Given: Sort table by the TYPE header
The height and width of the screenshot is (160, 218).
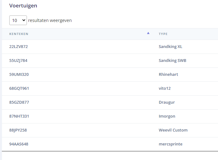Looking at the screenshot, I should (163, 34).
